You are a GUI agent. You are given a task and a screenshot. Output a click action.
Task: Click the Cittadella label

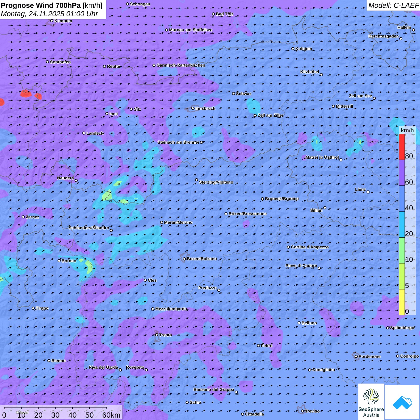tap(254, 414)
